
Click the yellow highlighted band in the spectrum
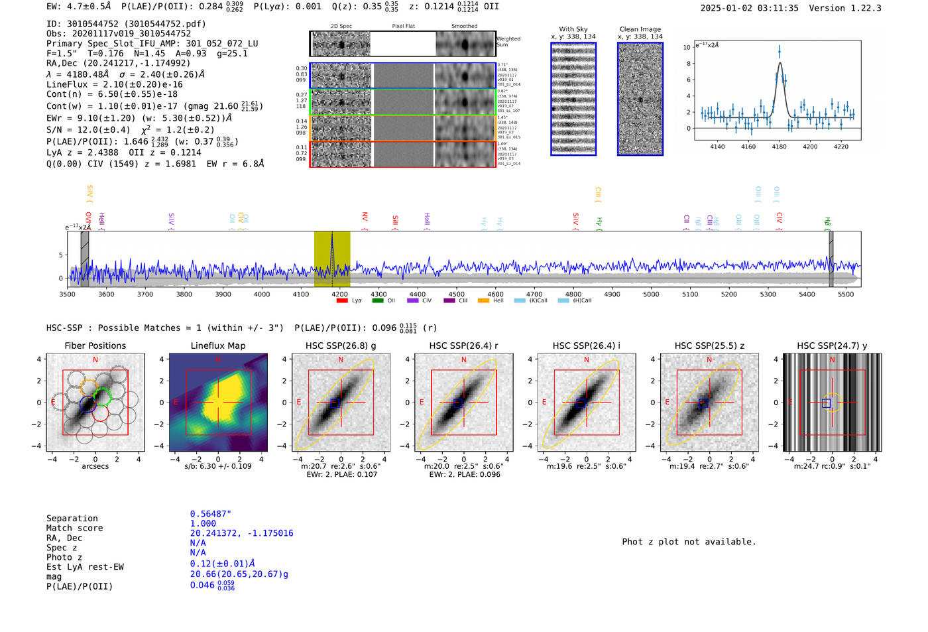(332, 259)
